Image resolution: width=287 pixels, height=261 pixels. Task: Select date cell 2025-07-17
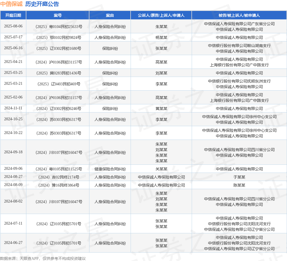point(13,37)
